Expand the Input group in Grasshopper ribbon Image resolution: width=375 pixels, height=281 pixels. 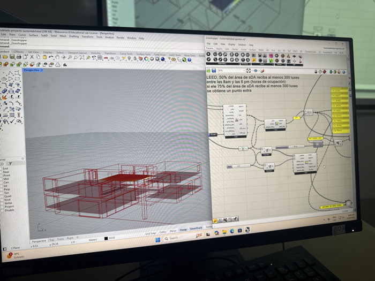click(x=262, y=64)
